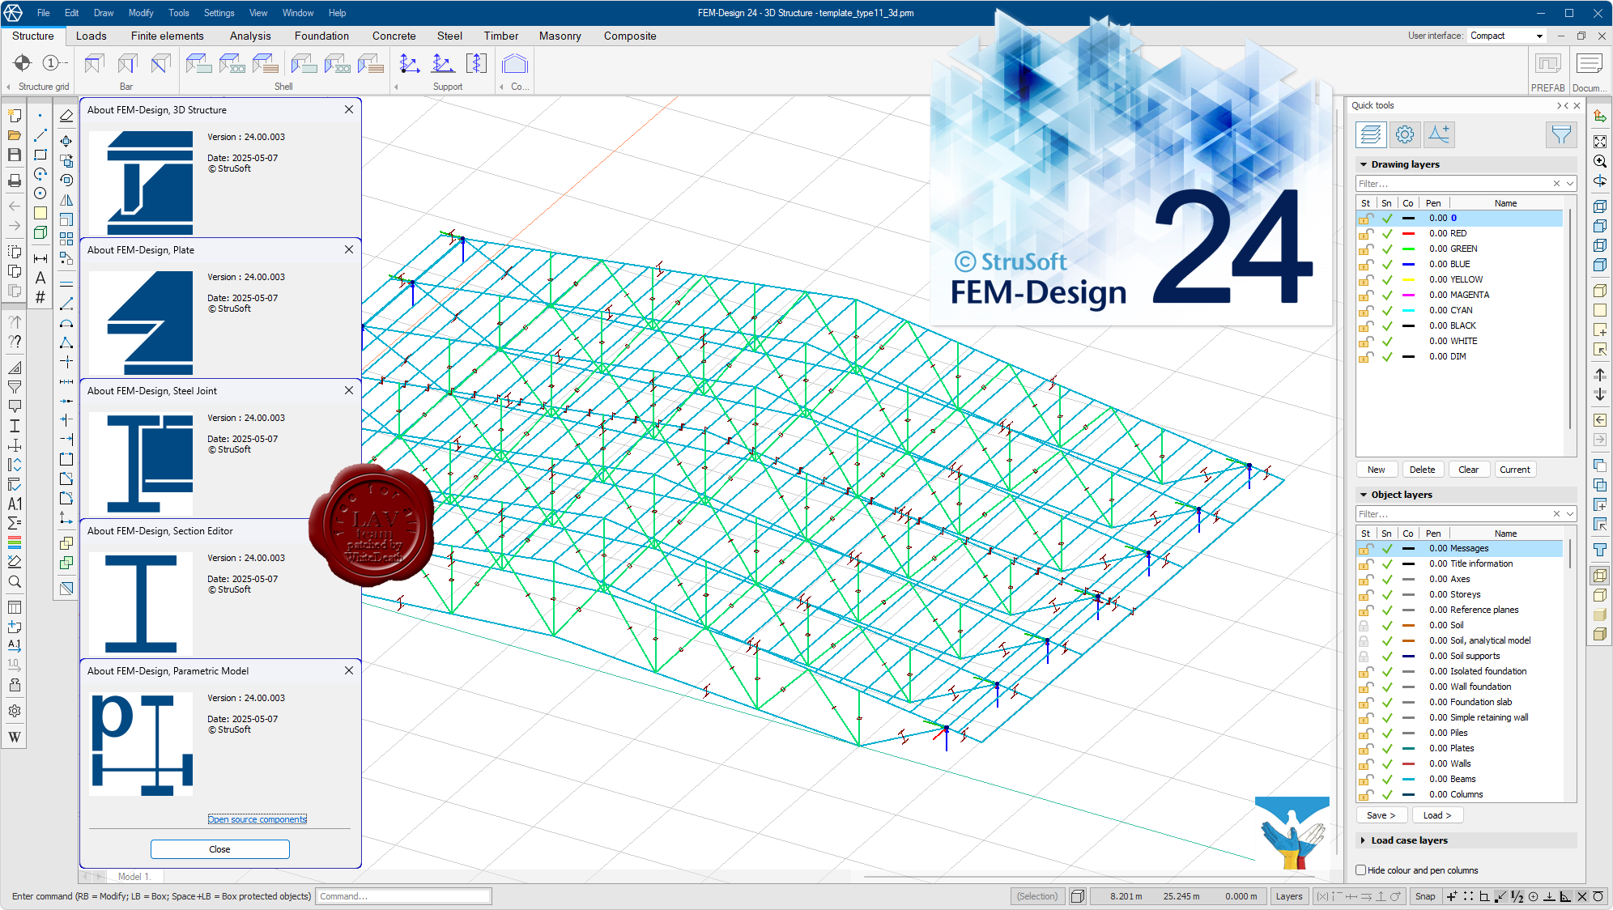1613x910 pixels.
Task: Open the layers icon in Quick tools
Action: click(1371, 134)
